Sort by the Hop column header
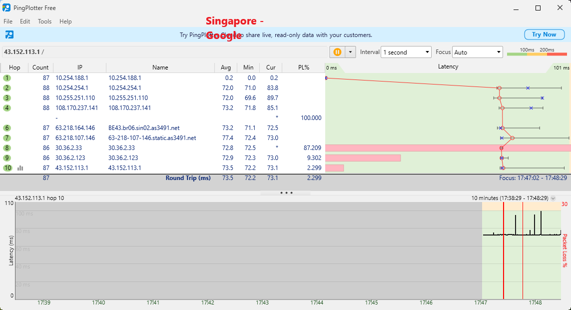The height and width of the screenshot is (310, 571). (x=14, y=67)
